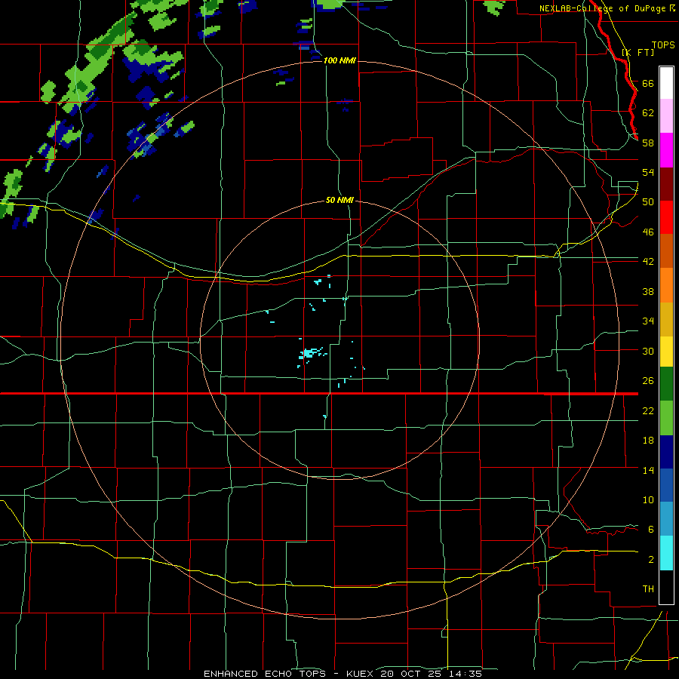Click the light green legend swatch
Image resolution: width=679 pixels, height=679 pixels.
pyautogui.click(x=666, y=418)
